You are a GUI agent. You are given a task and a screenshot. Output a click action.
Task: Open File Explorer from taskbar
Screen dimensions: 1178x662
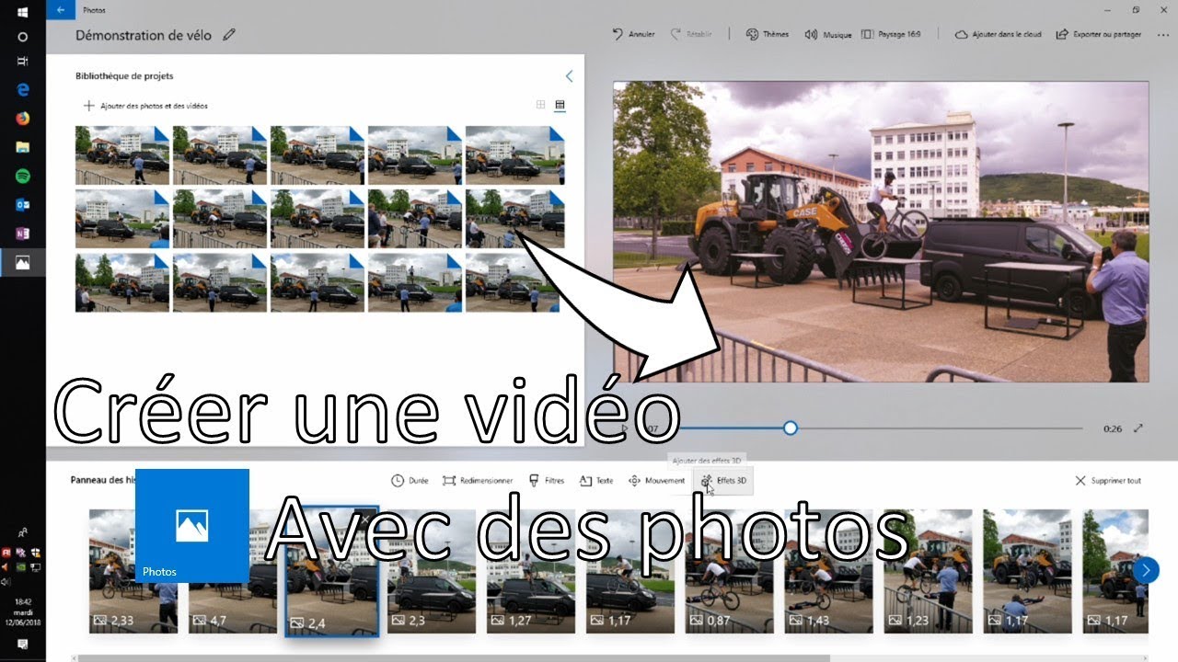[23, 146]
